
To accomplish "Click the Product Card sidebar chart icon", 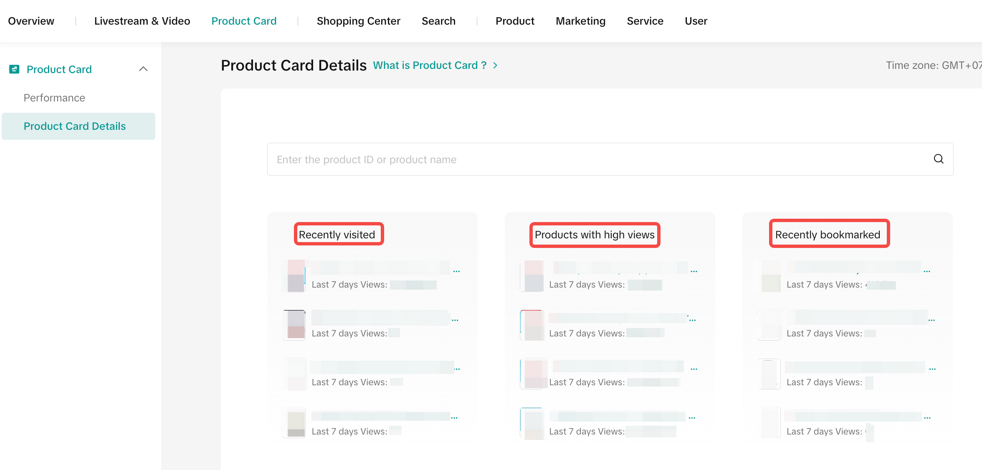I will coord(14,69).
